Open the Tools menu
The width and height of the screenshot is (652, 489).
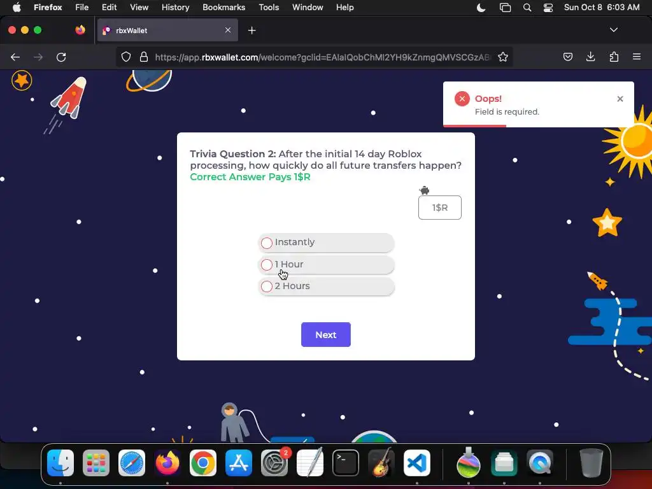(269, 8)
